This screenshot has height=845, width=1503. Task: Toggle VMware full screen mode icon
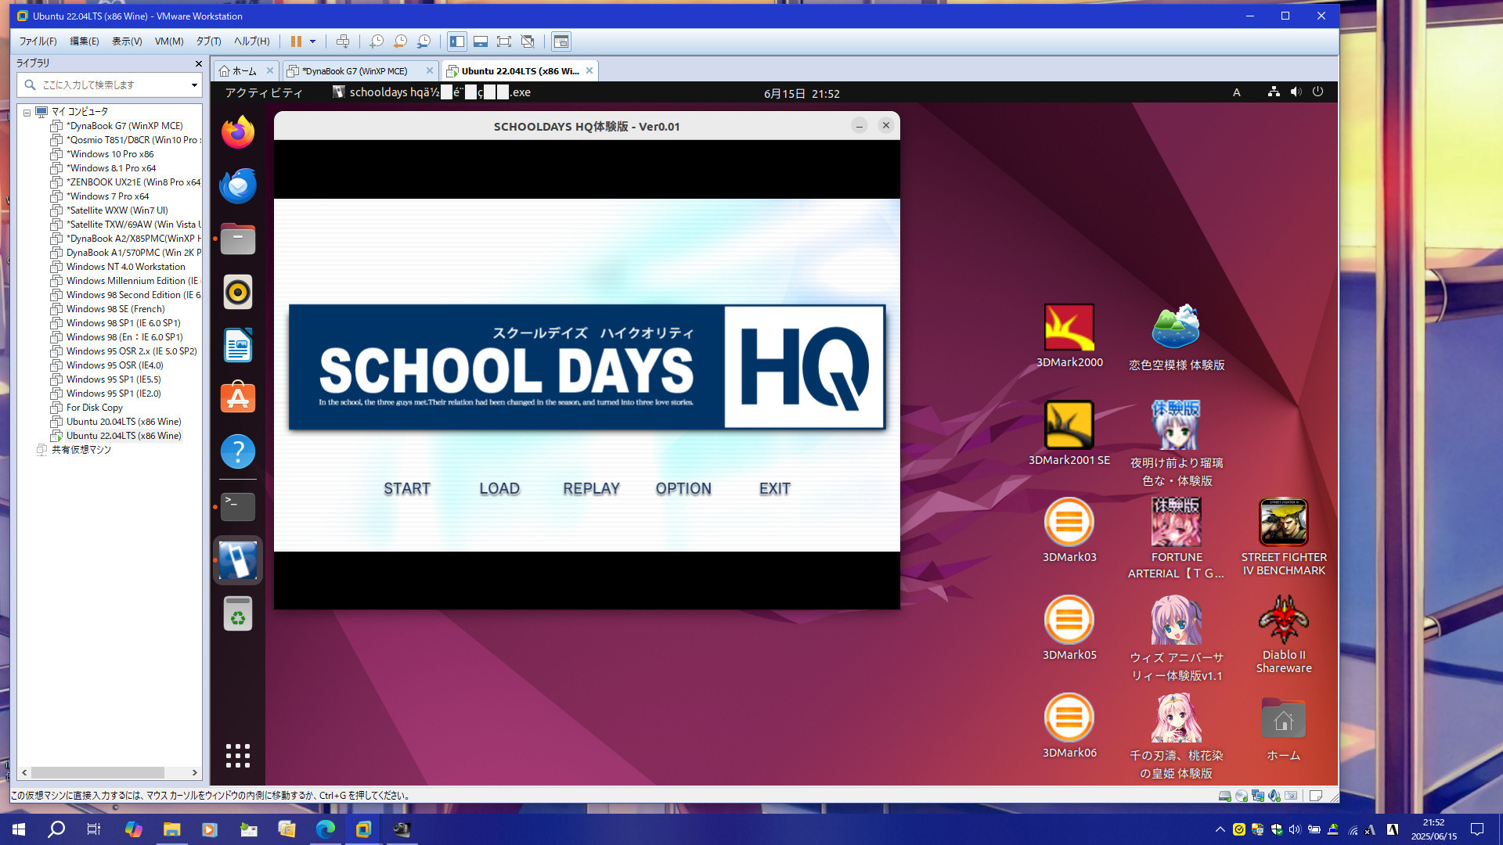504,41
